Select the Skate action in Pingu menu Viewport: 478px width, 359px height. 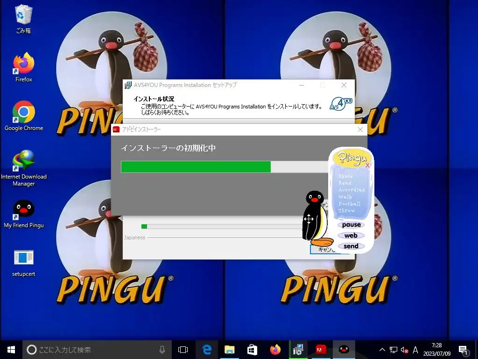[345, 176]
